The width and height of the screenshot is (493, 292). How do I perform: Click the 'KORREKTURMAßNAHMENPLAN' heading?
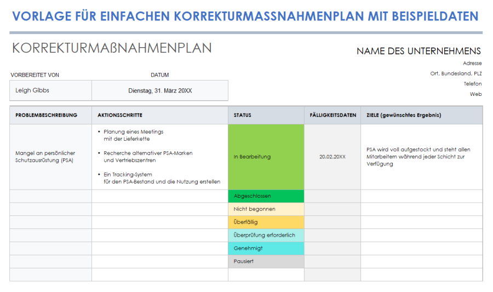click(x=112, y=48)
